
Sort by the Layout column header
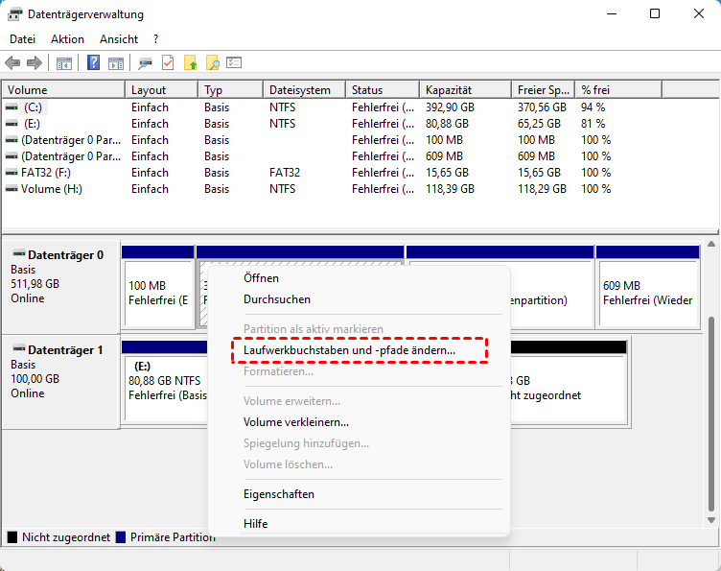pos(162,89)
